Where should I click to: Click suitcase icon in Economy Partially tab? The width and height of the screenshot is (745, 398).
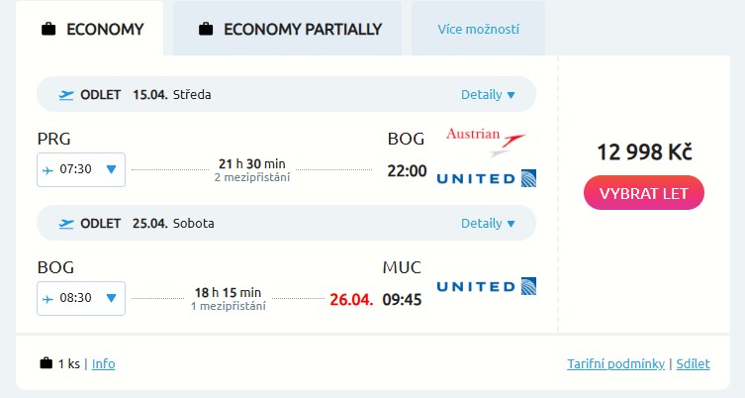tap(206, 29)
